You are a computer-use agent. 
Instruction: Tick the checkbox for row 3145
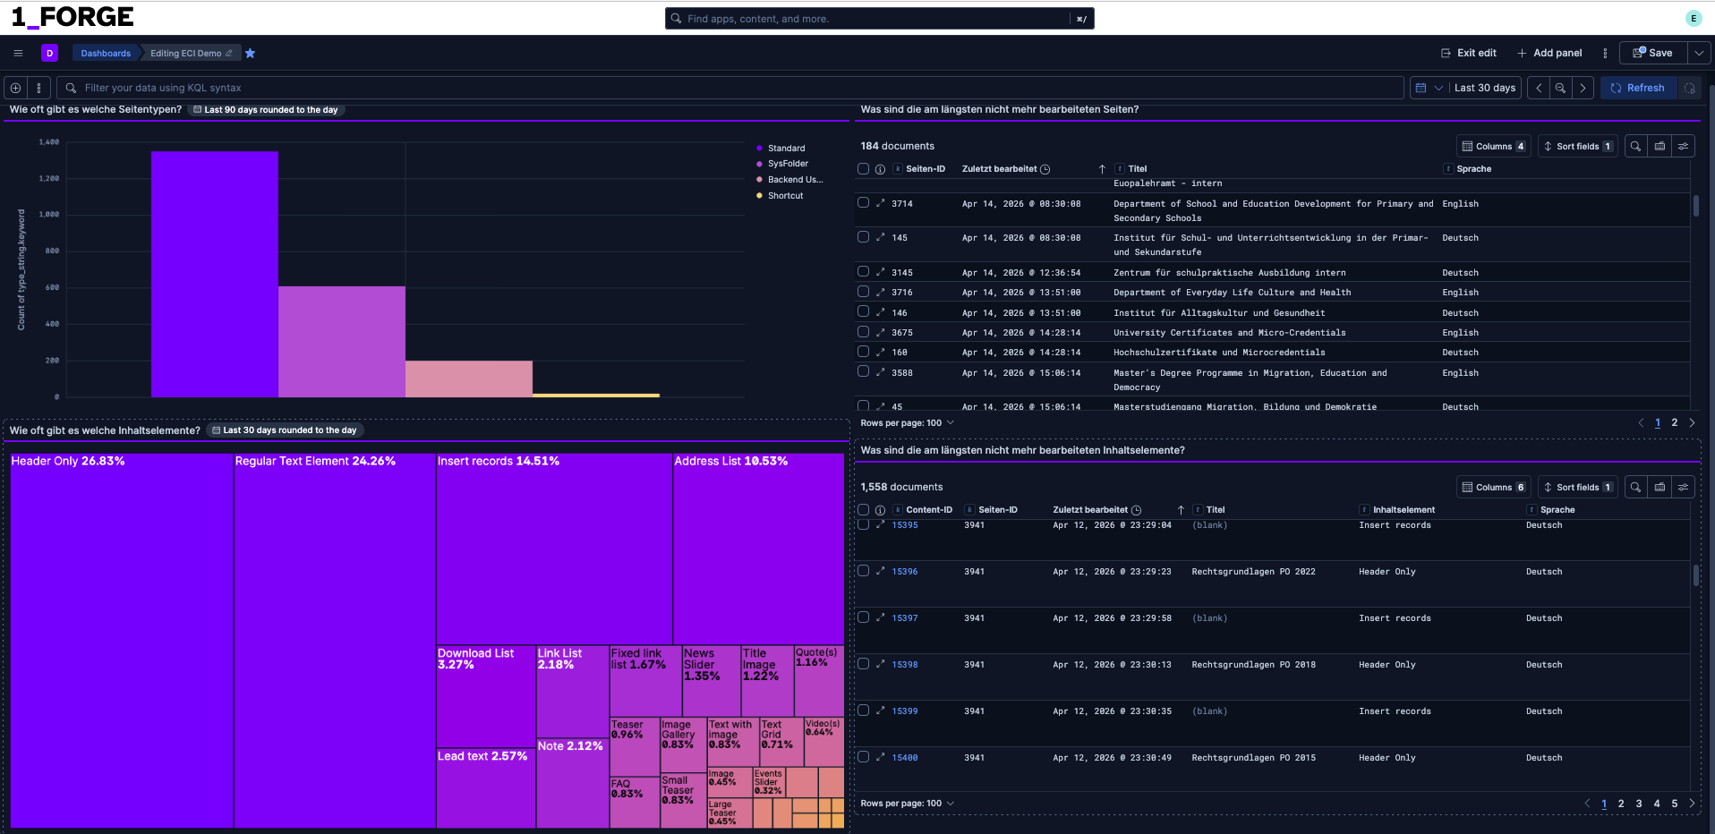tap(863, 271)
